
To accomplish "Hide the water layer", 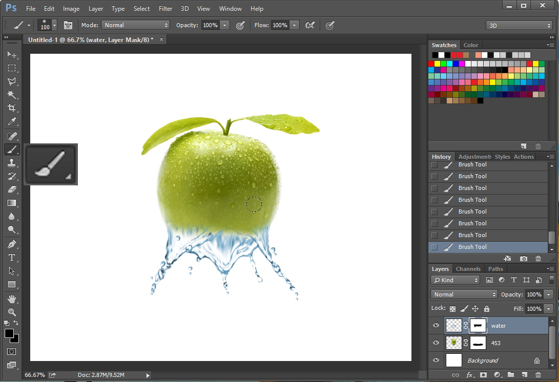I will 436,325.
